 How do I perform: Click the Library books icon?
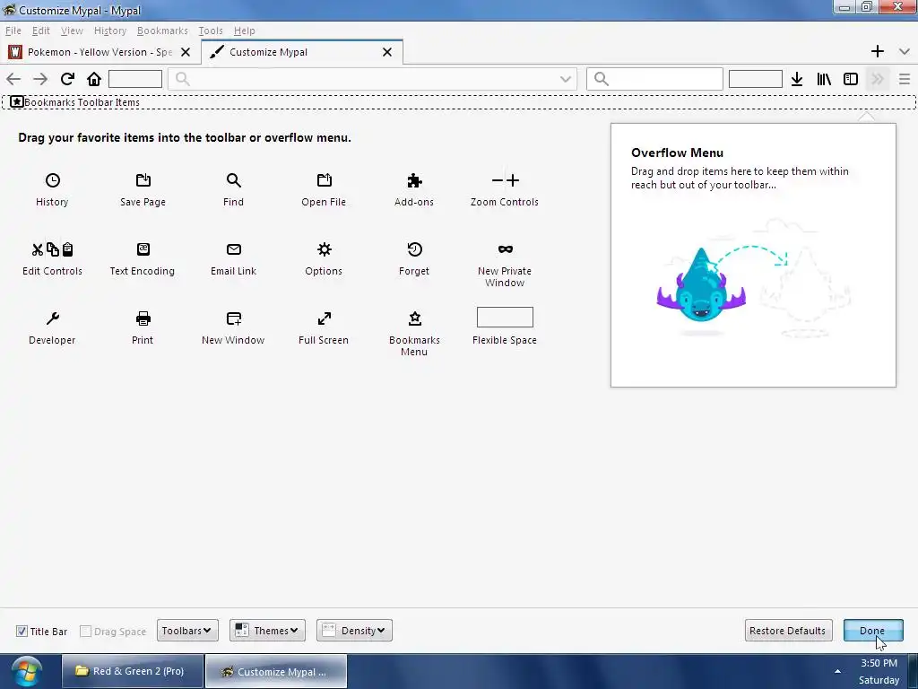[824, 79]
